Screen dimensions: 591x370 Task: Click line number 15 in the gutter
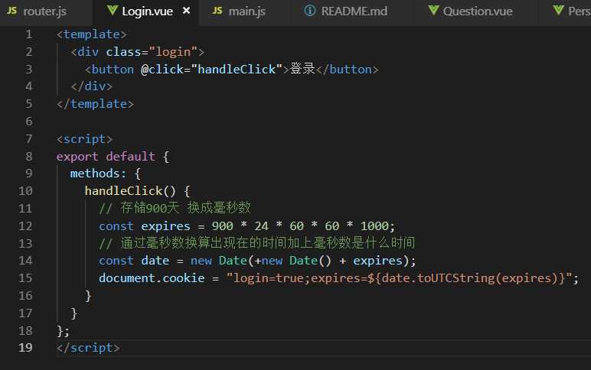point(25,278)
